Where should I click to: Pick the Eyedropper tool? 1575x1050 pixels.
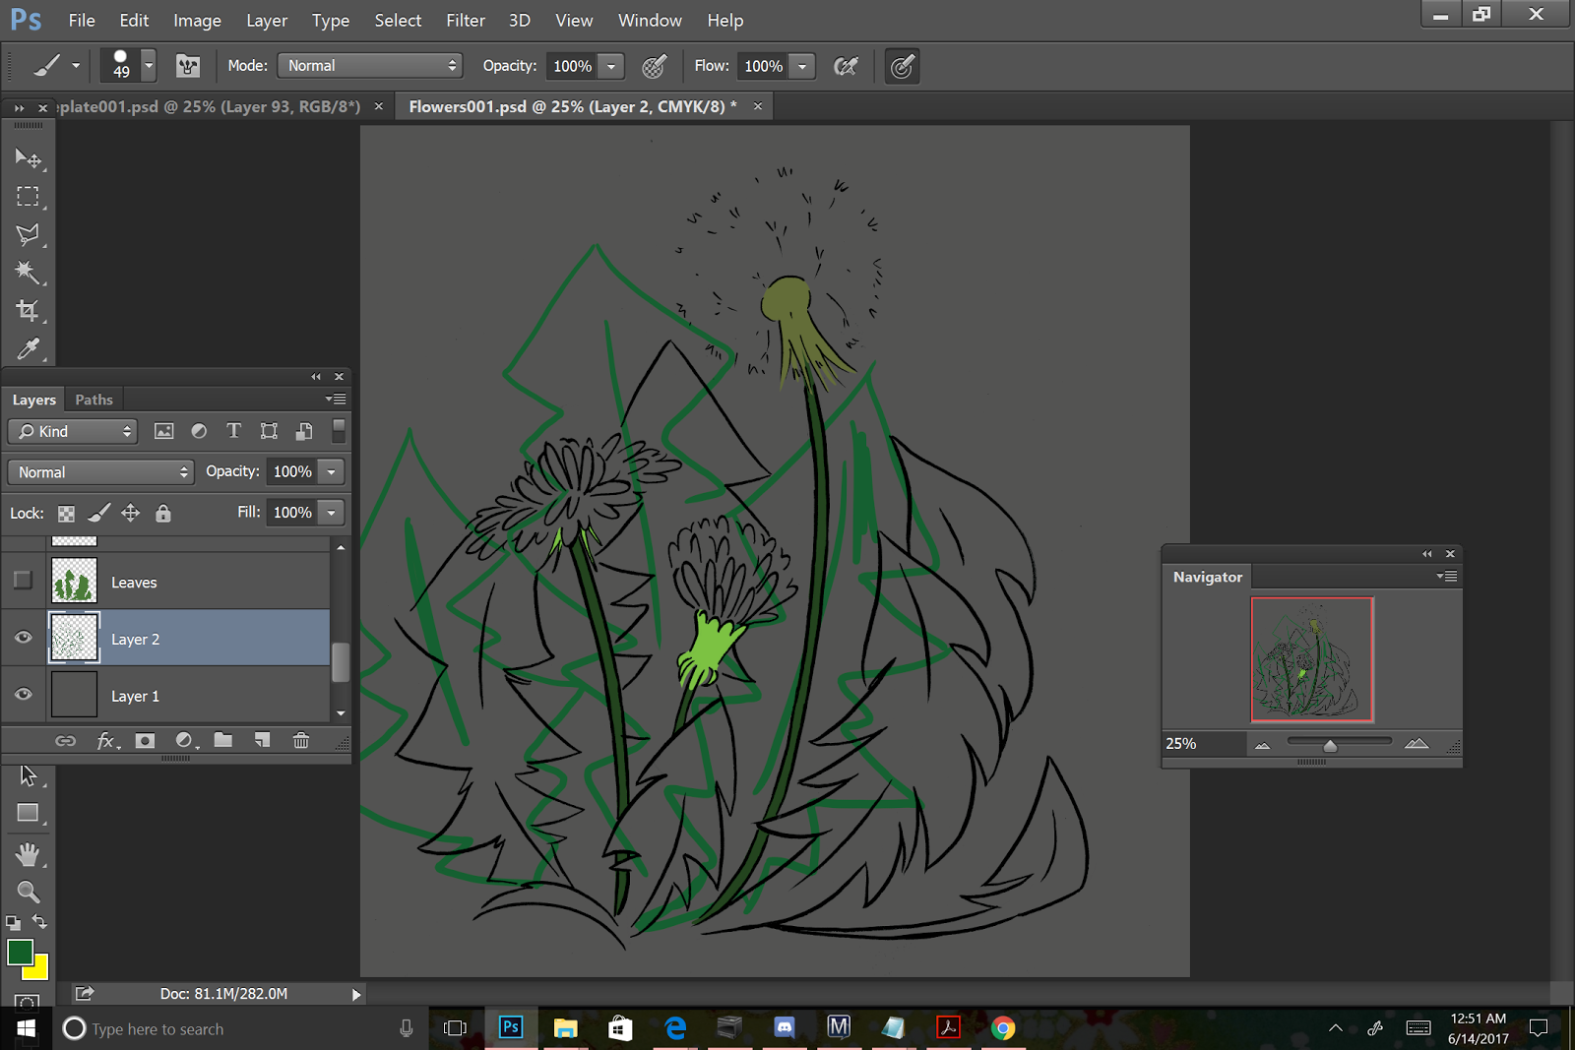tap(28, 349)
